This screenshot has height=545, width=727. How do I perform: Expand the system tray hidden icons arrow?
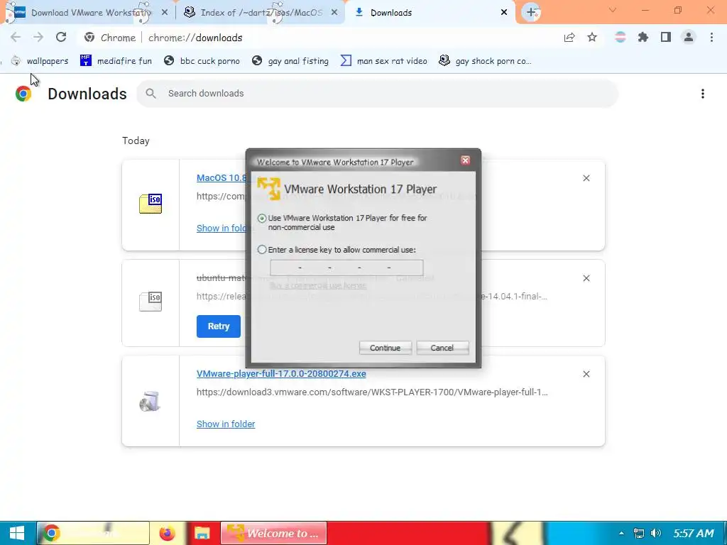coord(621,534)
